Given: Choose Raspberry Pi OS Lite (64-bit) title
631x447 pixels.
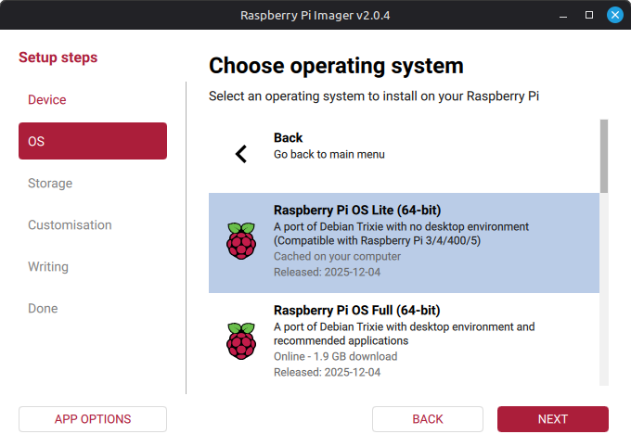Looking at the screenshot, I should 356,210.
